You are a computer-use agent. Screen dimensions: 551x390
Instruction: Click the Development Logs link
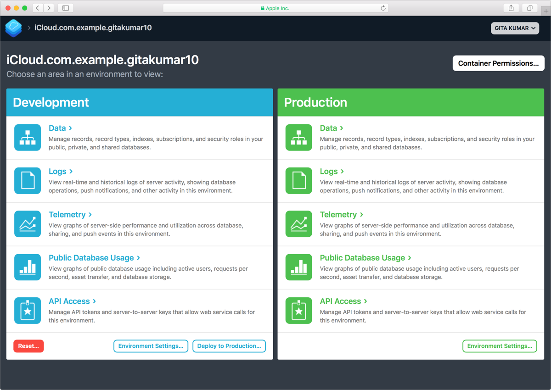coord(61,171)
